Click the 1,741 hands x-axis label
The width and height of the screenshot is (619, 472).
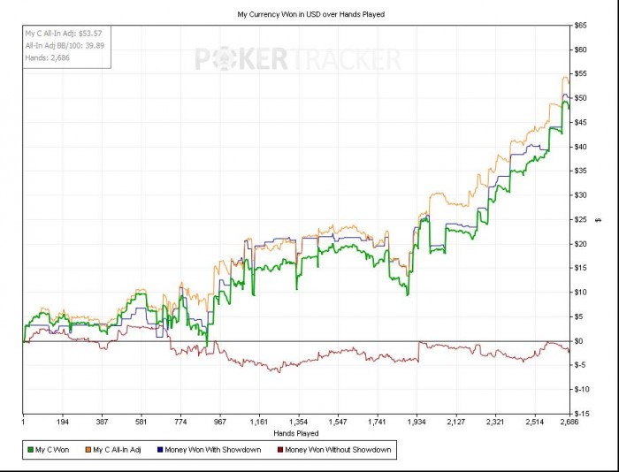point(377,422)
